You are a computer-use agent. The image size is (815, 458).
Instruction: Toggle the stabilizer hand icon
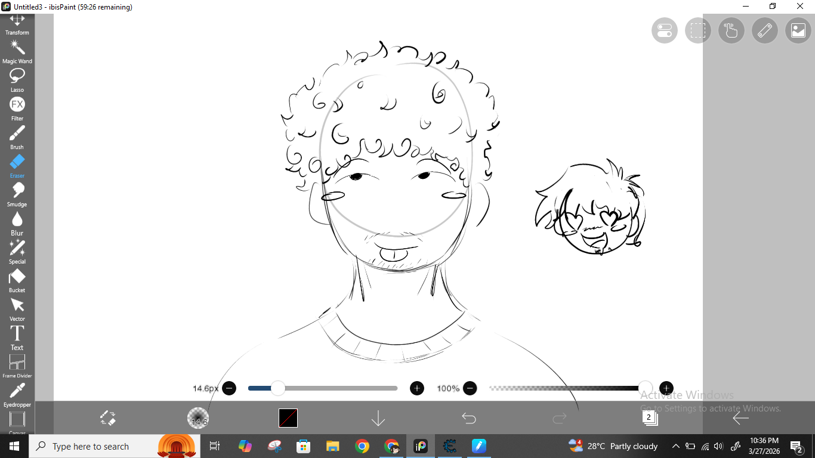coord(731,30)
